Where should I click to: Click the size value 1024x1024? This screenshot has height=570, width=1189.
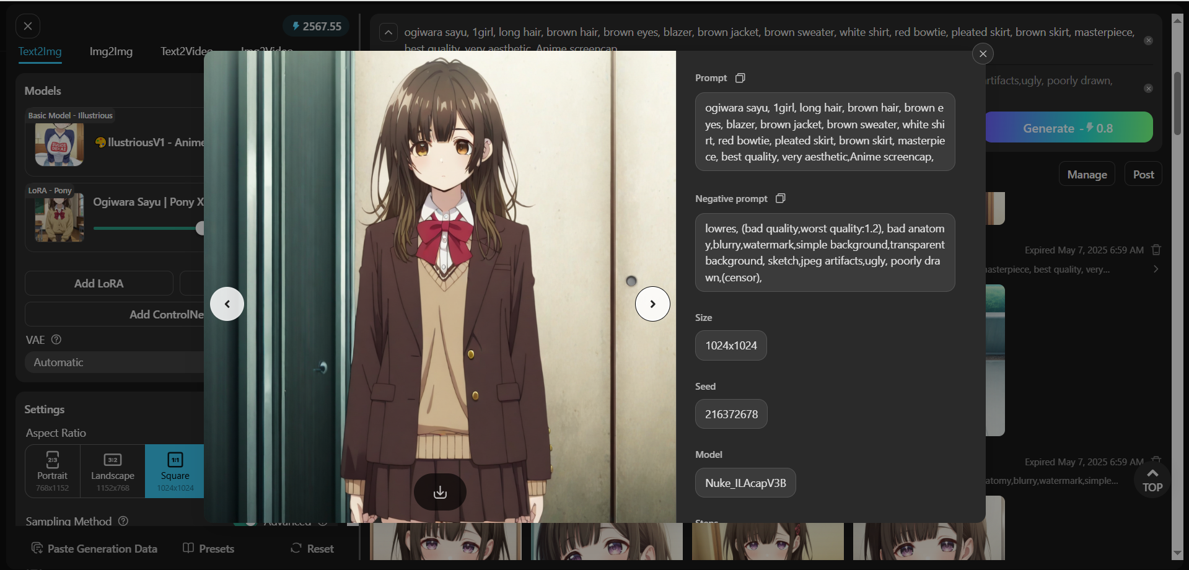731,345
